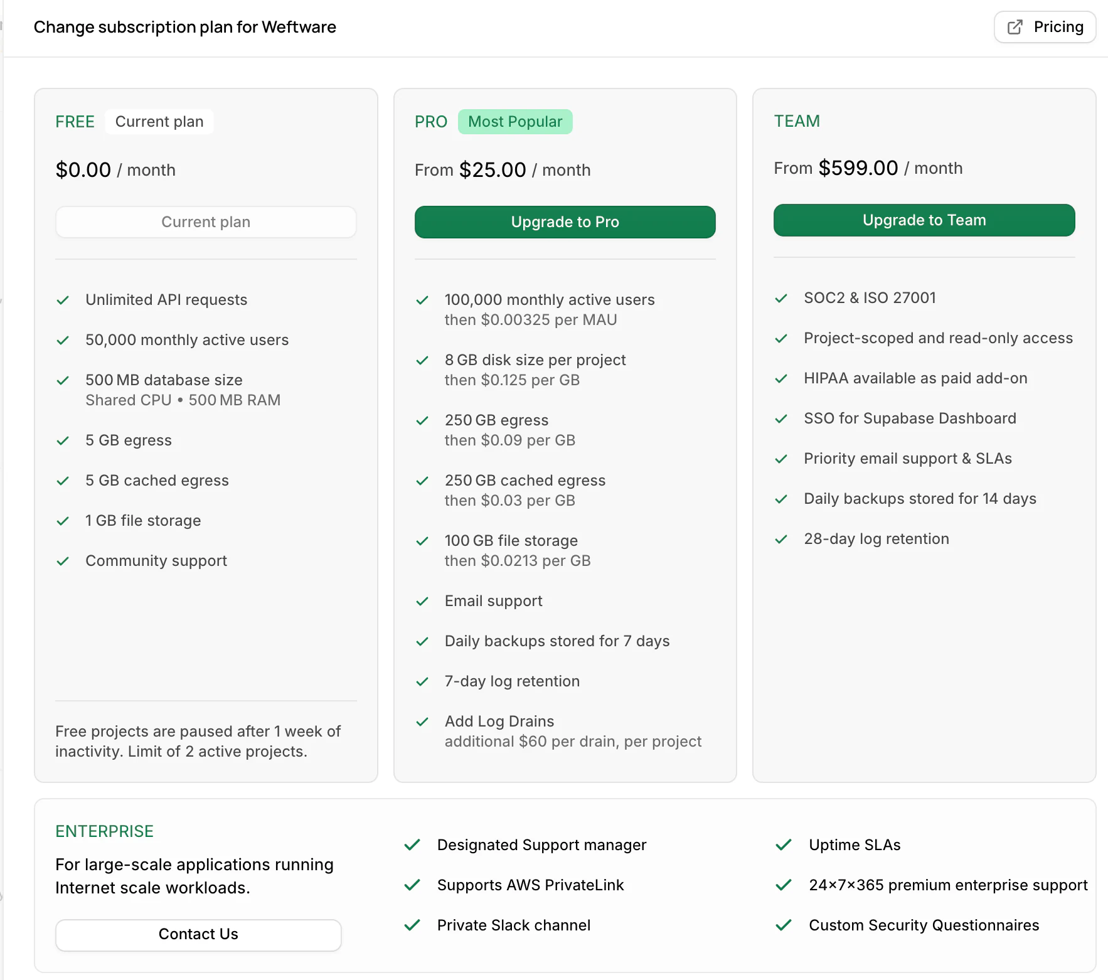
Task: Click the TEAM plan heading
Action: point(797,121)
